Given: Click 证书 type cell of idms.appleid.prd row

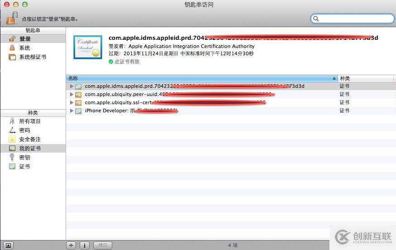Looking at the screenshot, I should coord(344,86).
